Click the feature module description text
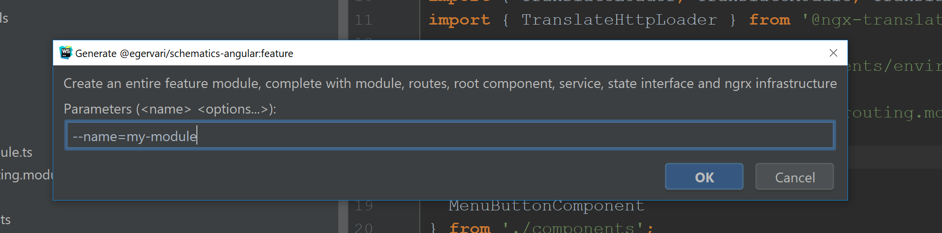 click(x=450, y=83)
